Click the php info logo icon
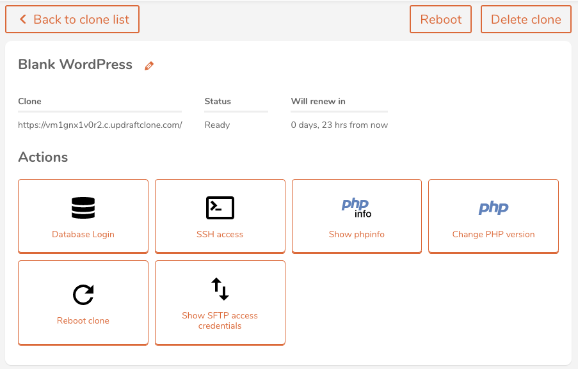Screen dimensions: 578x369 [x=357, y=208]
